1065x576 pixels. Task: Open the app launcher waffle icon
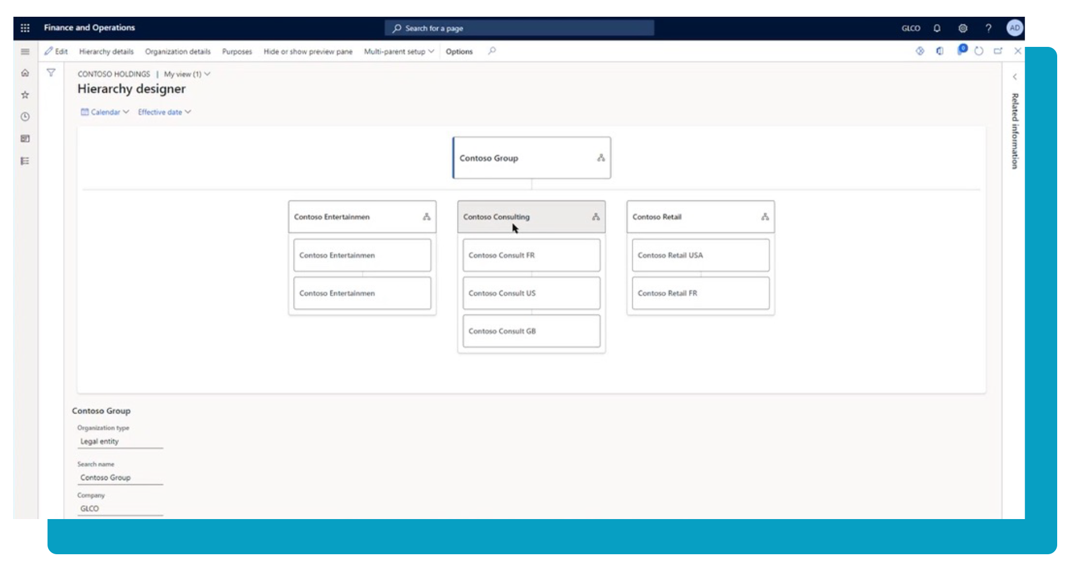coord(25,28)
